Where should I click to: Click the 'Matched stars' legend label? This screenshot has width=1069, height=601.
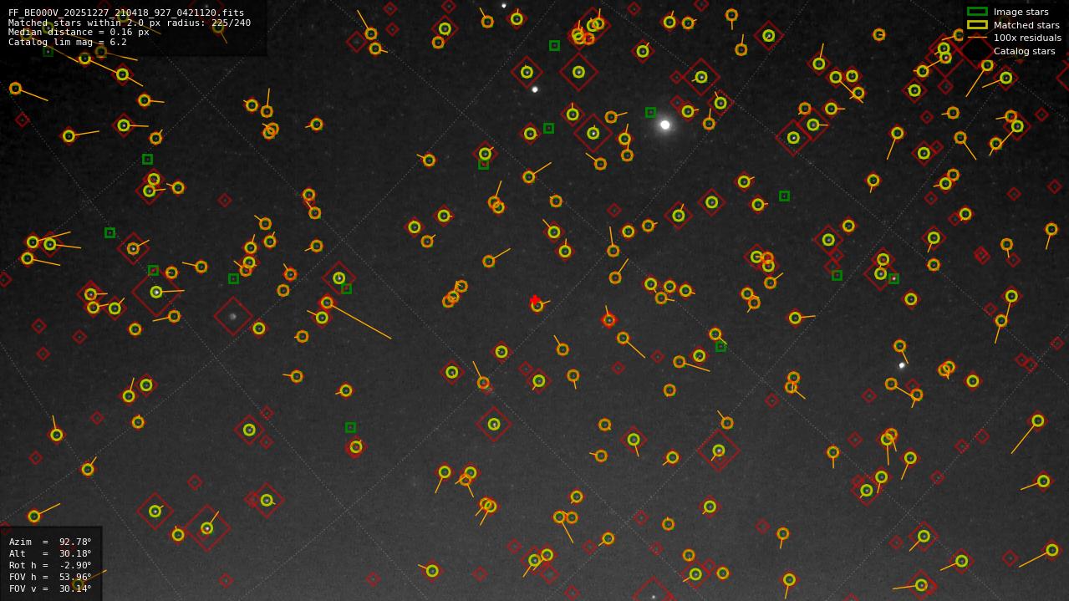click(1026, 25)
